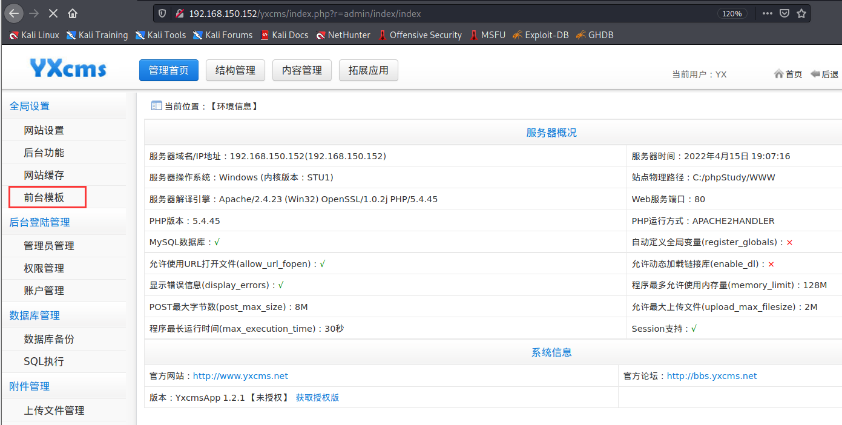The width and height of the screenshot is (842, 425).
Task: Bookmark this page with the star icon
Action: (801, 13)
